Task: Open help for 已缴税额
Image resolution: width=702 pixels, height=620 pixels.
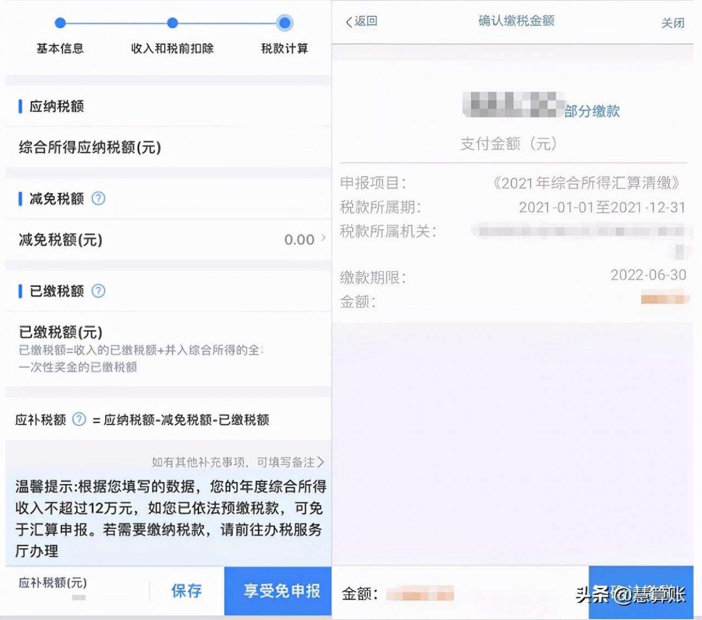Action: click(x=99, y=291)
